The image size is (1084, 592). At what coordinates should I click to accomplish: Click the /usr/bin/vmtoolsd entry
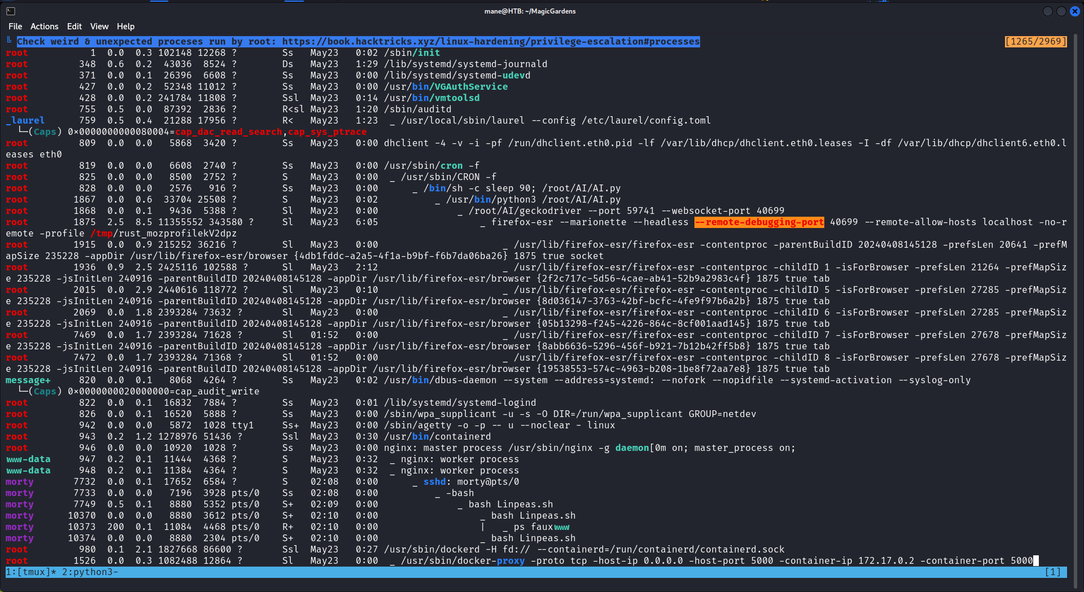pyautogui.click(x=431, y=98)
